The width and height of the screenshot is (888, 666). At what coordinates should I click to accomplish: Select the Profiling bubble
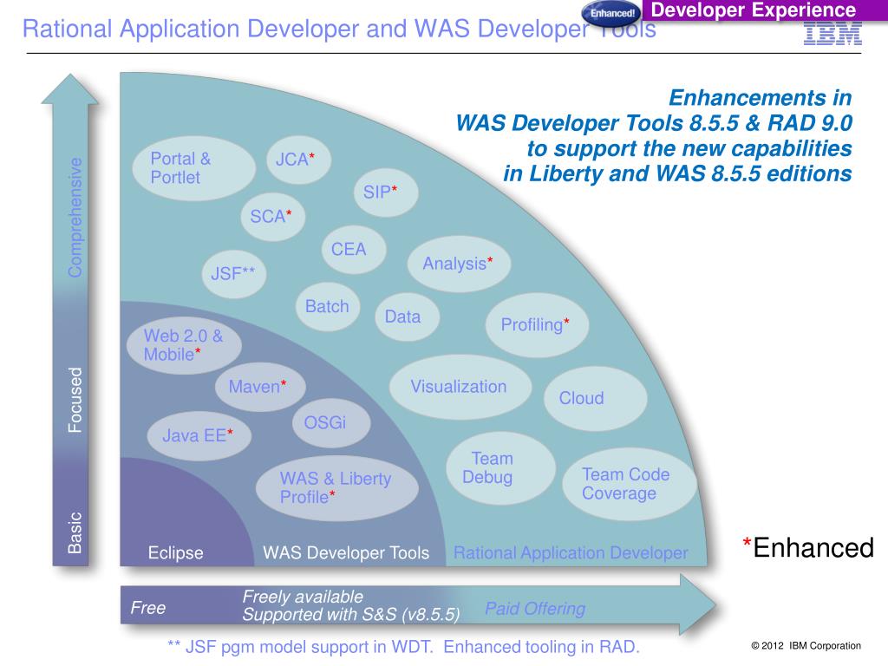tap(537, 325)
